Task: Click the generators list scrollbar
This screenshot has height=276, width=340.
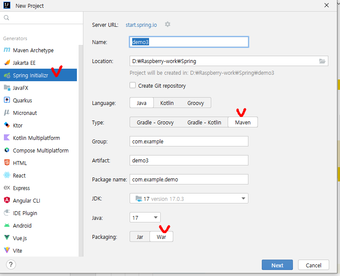Action: pos(81,151)
